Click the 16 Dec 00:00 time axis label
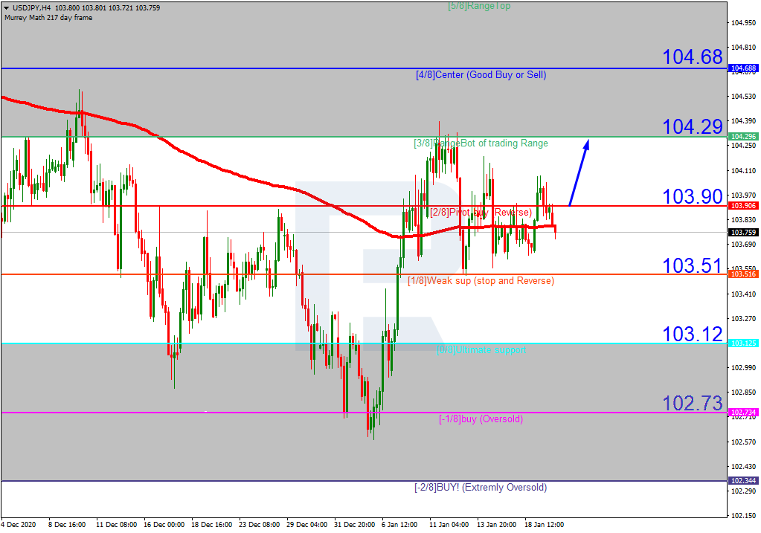The height and width of the screenshot is (533, 761). click(x=164, y=524)
